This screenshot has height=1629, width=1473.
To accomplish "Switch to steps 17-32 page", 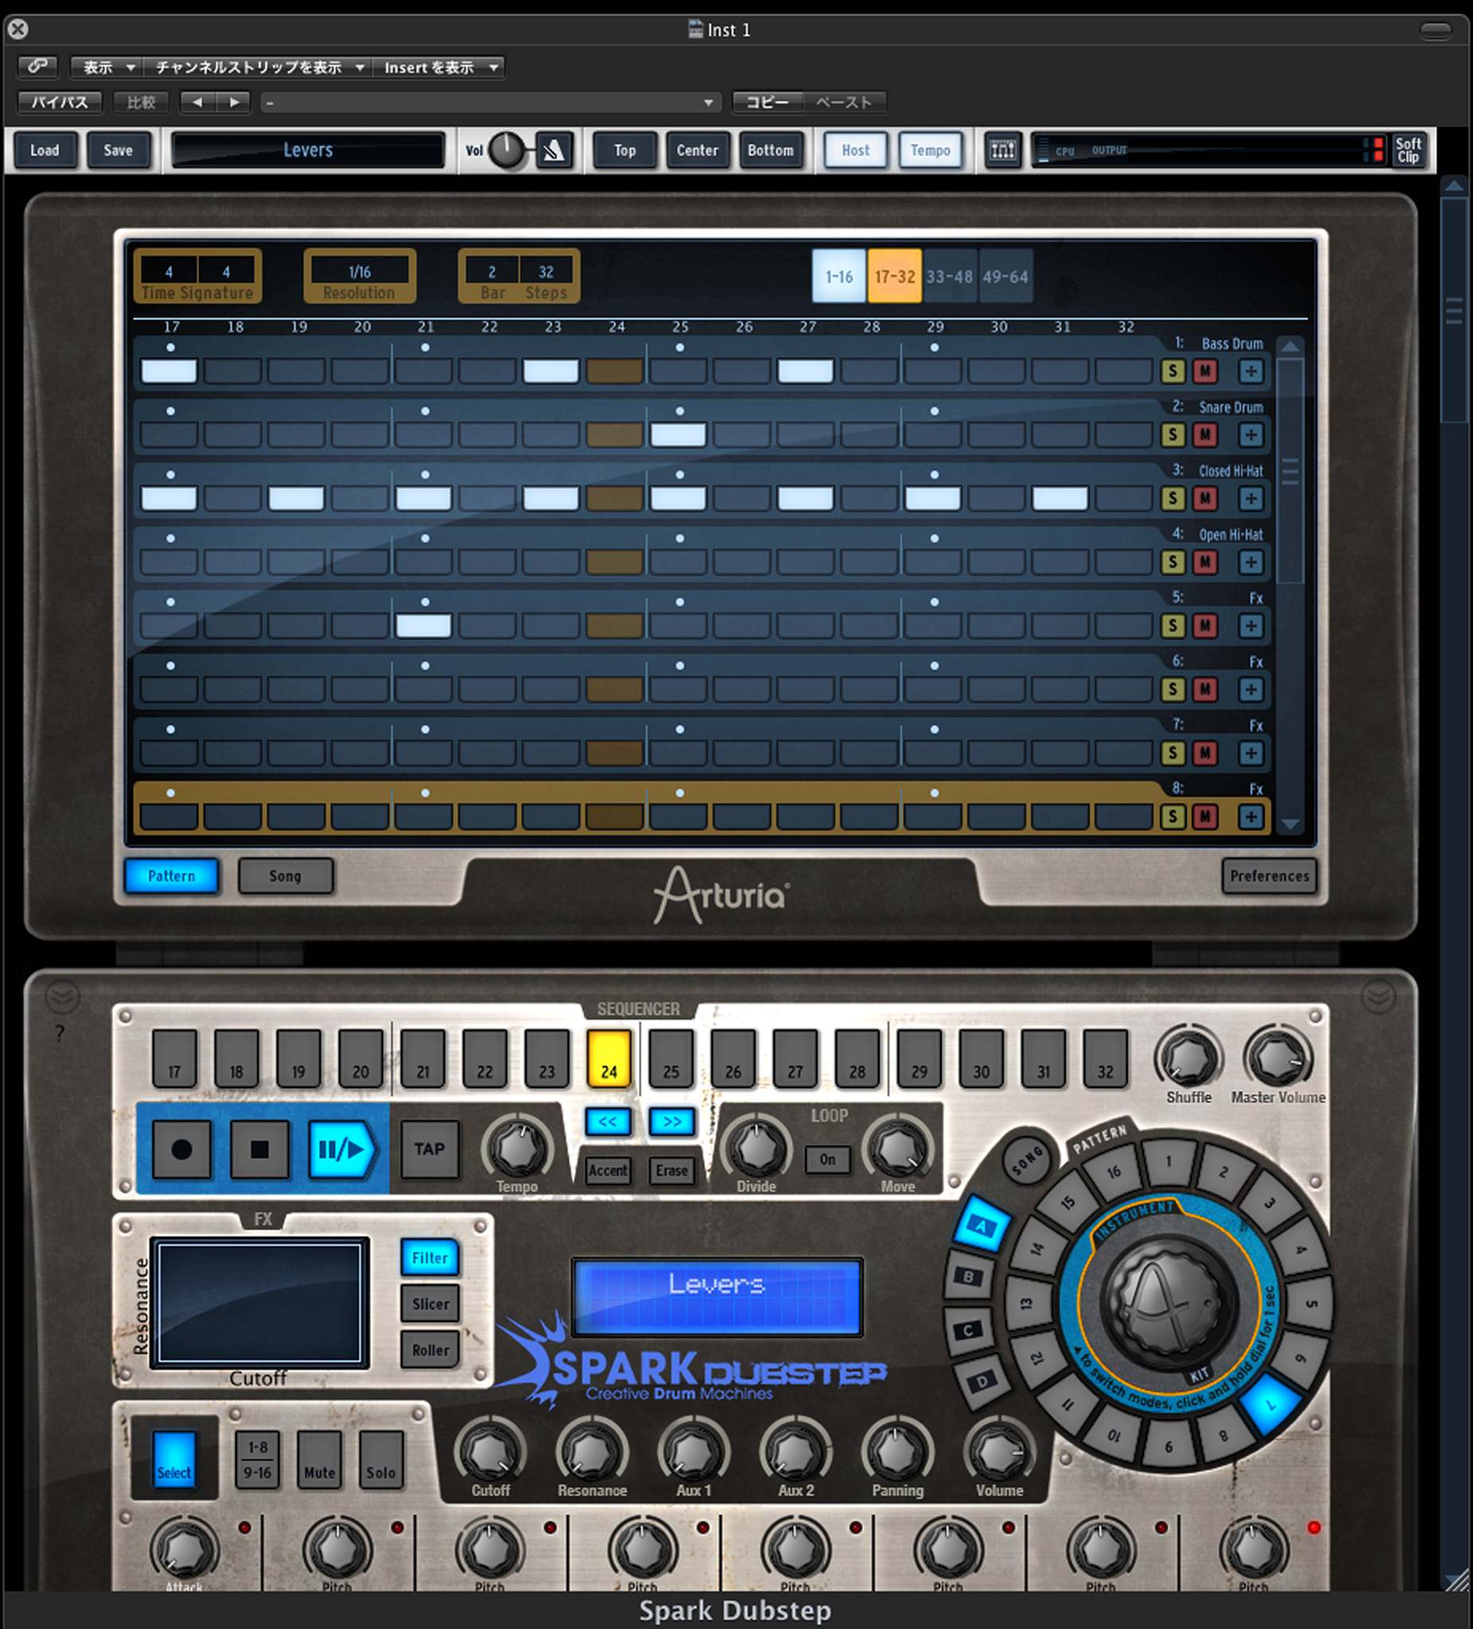I will [x=895, y=276].
